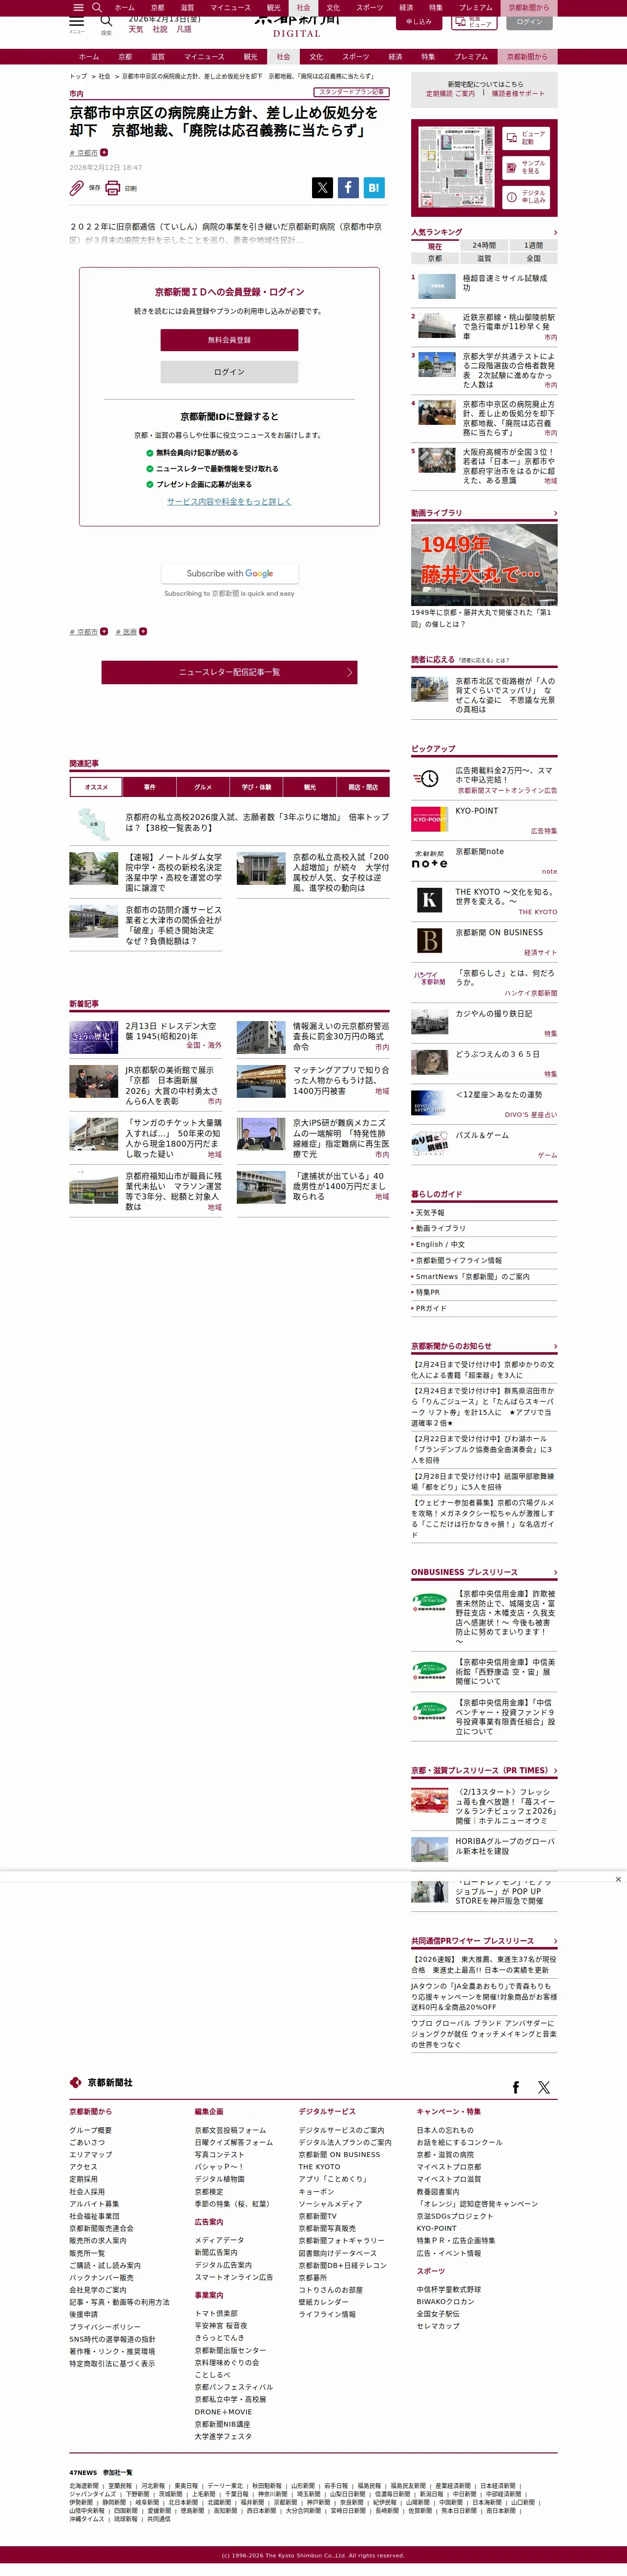The width and height of the screenshot is (627, 2576).
Task: Switch related articles to 学び・体験 tab
Action: pos(256,787)
